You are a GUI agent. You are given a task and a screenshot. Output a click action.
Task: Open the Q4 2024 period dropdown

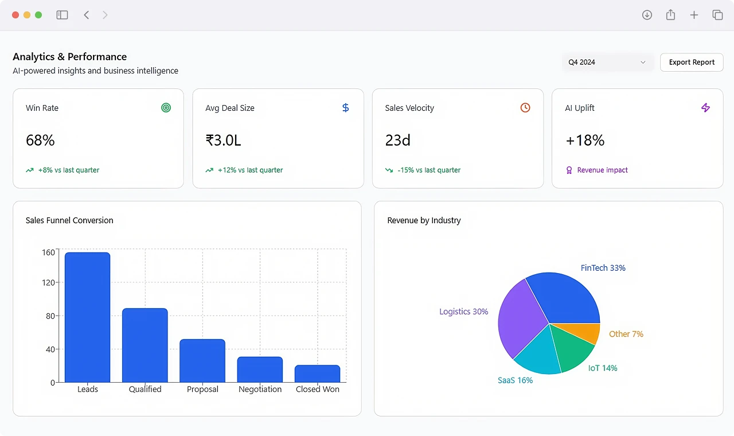tap(607, 62)
